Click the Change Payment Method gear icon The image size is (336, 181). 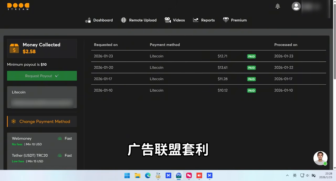[x=14, y=121]
